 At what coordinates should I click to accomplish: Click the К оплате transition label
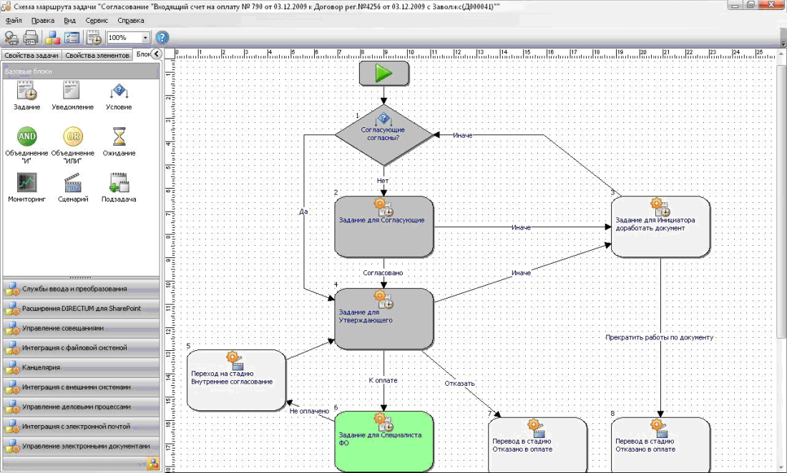point(383,380)
